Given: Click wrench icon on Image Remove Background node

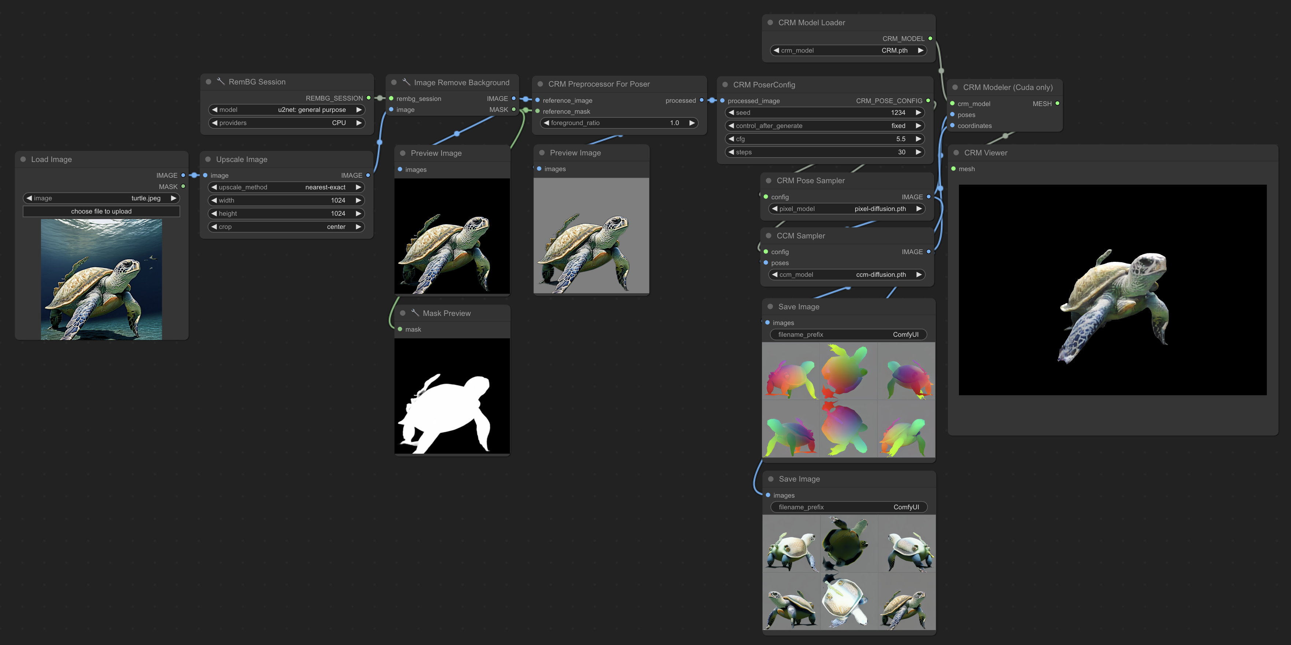Looking at the screenshot, I should [x=406, y=82].
